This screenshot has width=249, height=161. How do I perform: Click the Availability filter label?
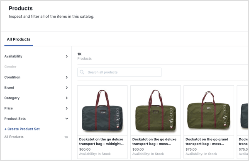13,56
